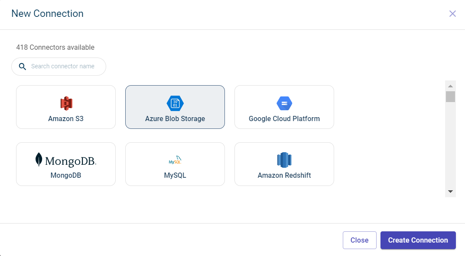Dismiss the dialog with the X icon
Viewport: 465px width, 256px height.
coord(452,14)
